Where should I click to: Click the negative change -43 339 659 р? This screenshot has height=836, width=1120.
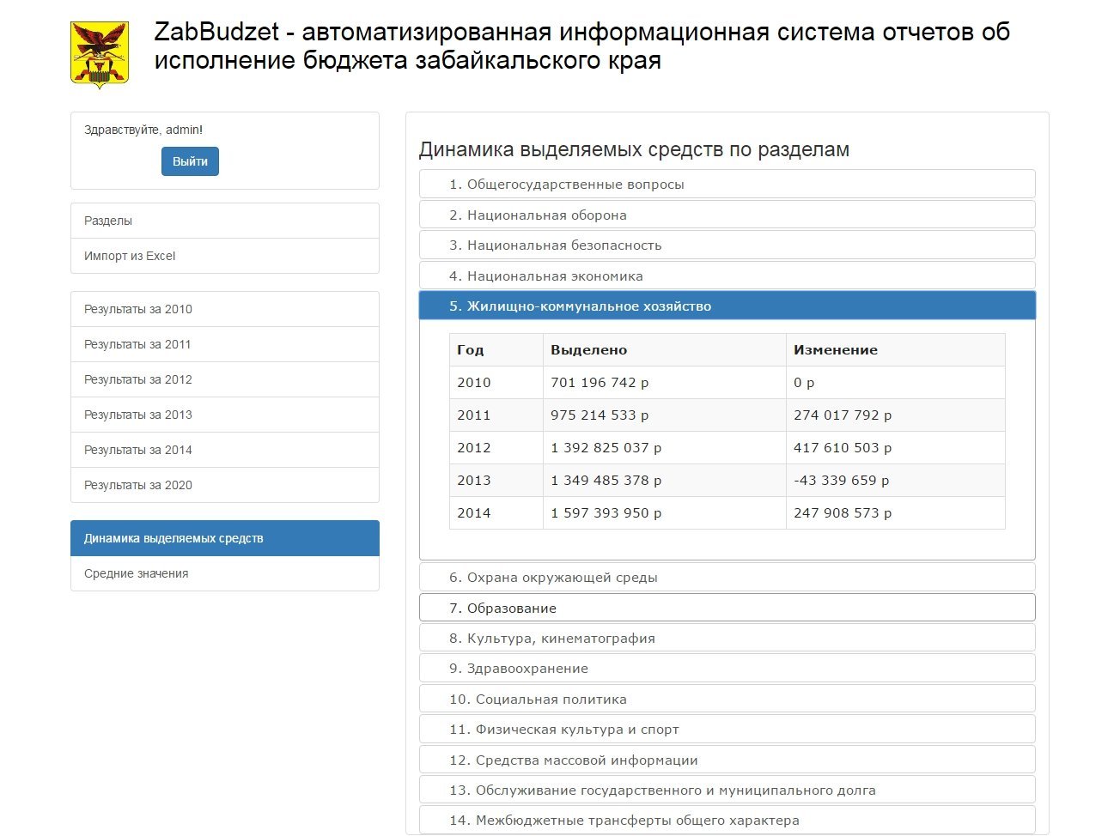842,481
